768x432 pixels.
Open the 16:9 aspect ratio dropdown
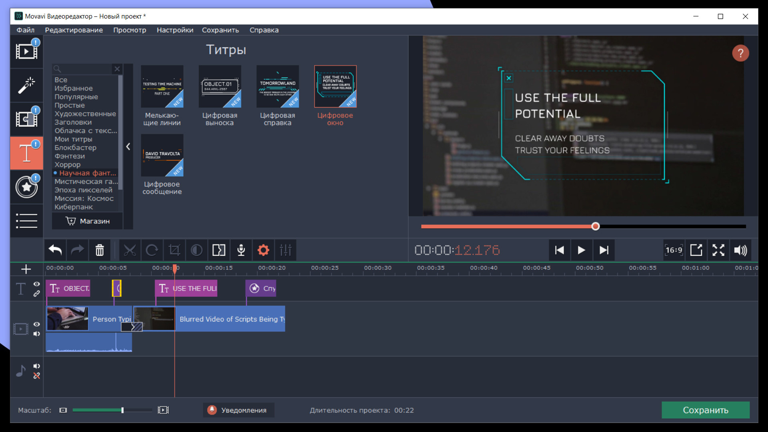(x=674, y=250)
